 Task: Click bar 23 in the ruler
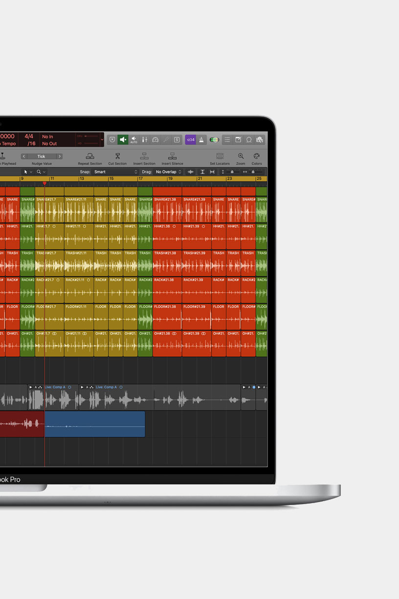tap(229, 179)
